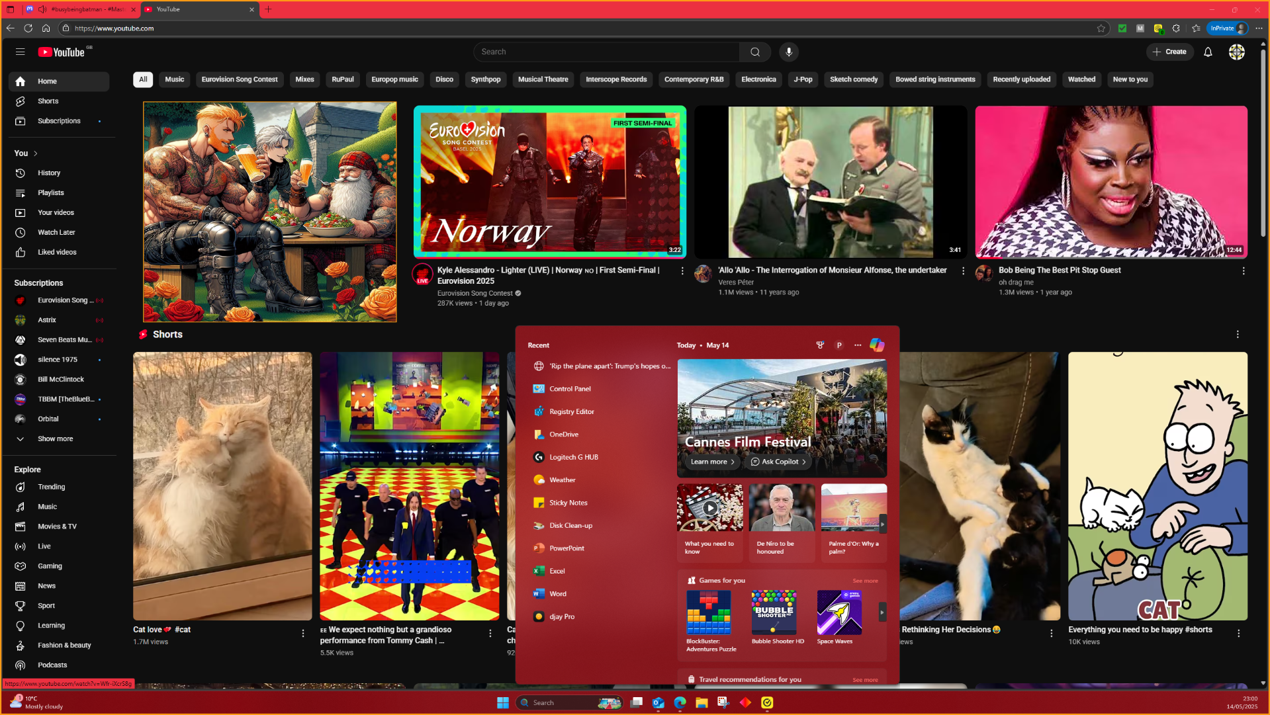This screenshot has height=715, width=1270.
Task: Open a new browser tab
Action: tap(268, 9)
